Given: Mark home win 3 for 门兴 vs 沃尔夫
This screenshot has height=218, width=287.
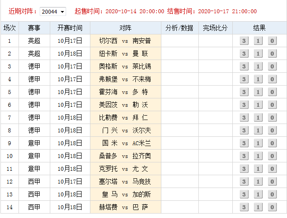Looking at the screenshot, I should (244, 130).
